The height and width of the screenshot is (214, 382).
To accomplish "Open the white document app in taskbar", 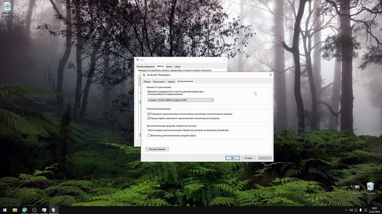I will click(x=44, y=210).
